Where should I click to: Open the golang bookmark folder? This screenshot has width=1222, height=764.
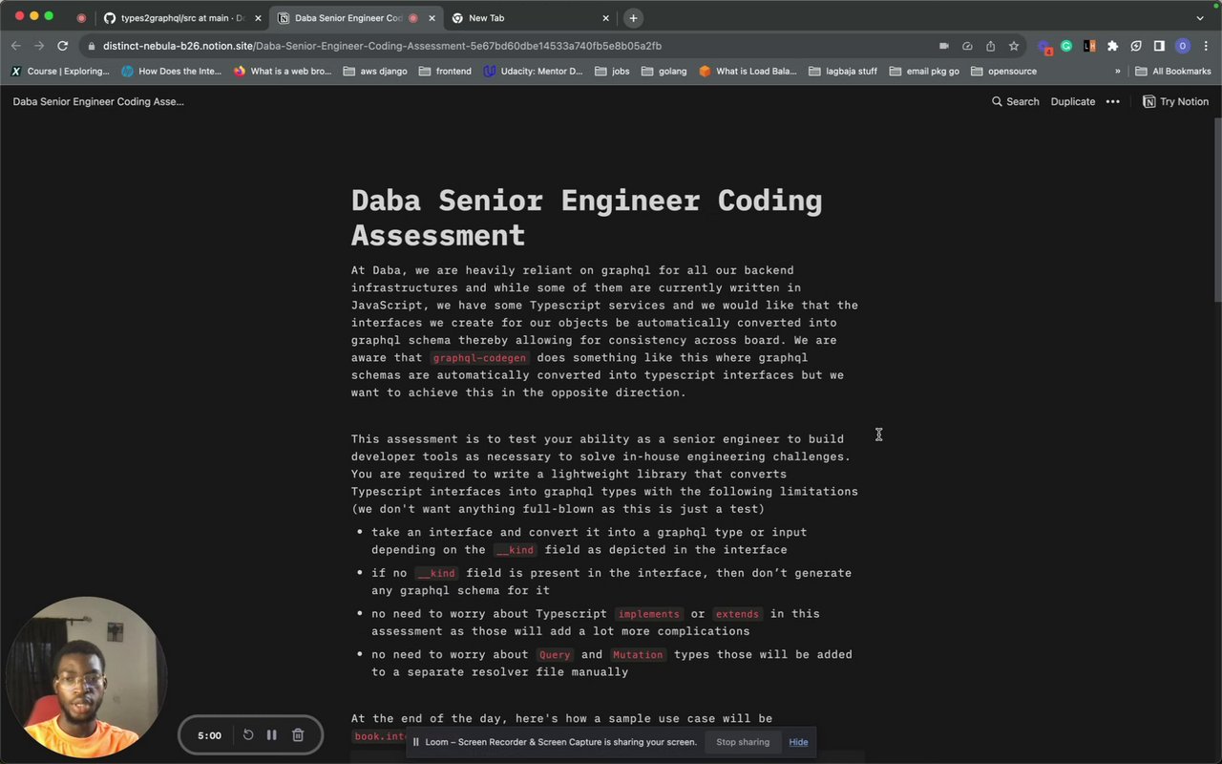(x=664, y=71)
